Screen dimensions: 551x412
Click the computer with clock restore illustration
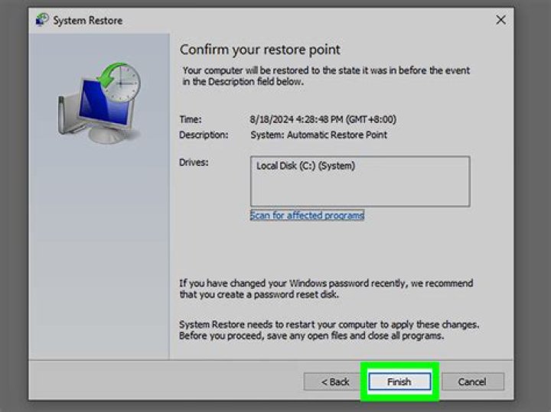tap(99, 103)
